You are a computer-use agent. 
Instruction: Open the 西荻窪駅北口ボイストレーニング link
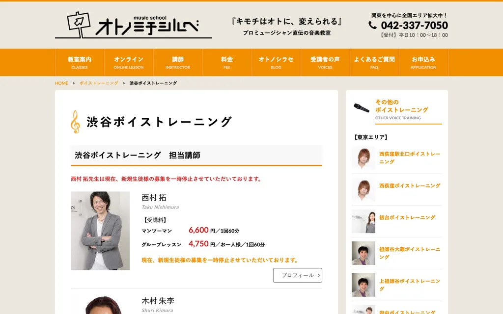tap(410, 157)
